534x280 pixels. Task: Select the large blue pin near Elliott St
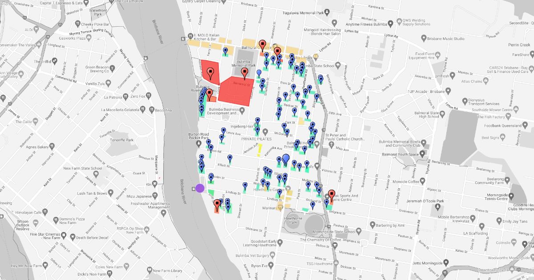[x=286, y=158]
